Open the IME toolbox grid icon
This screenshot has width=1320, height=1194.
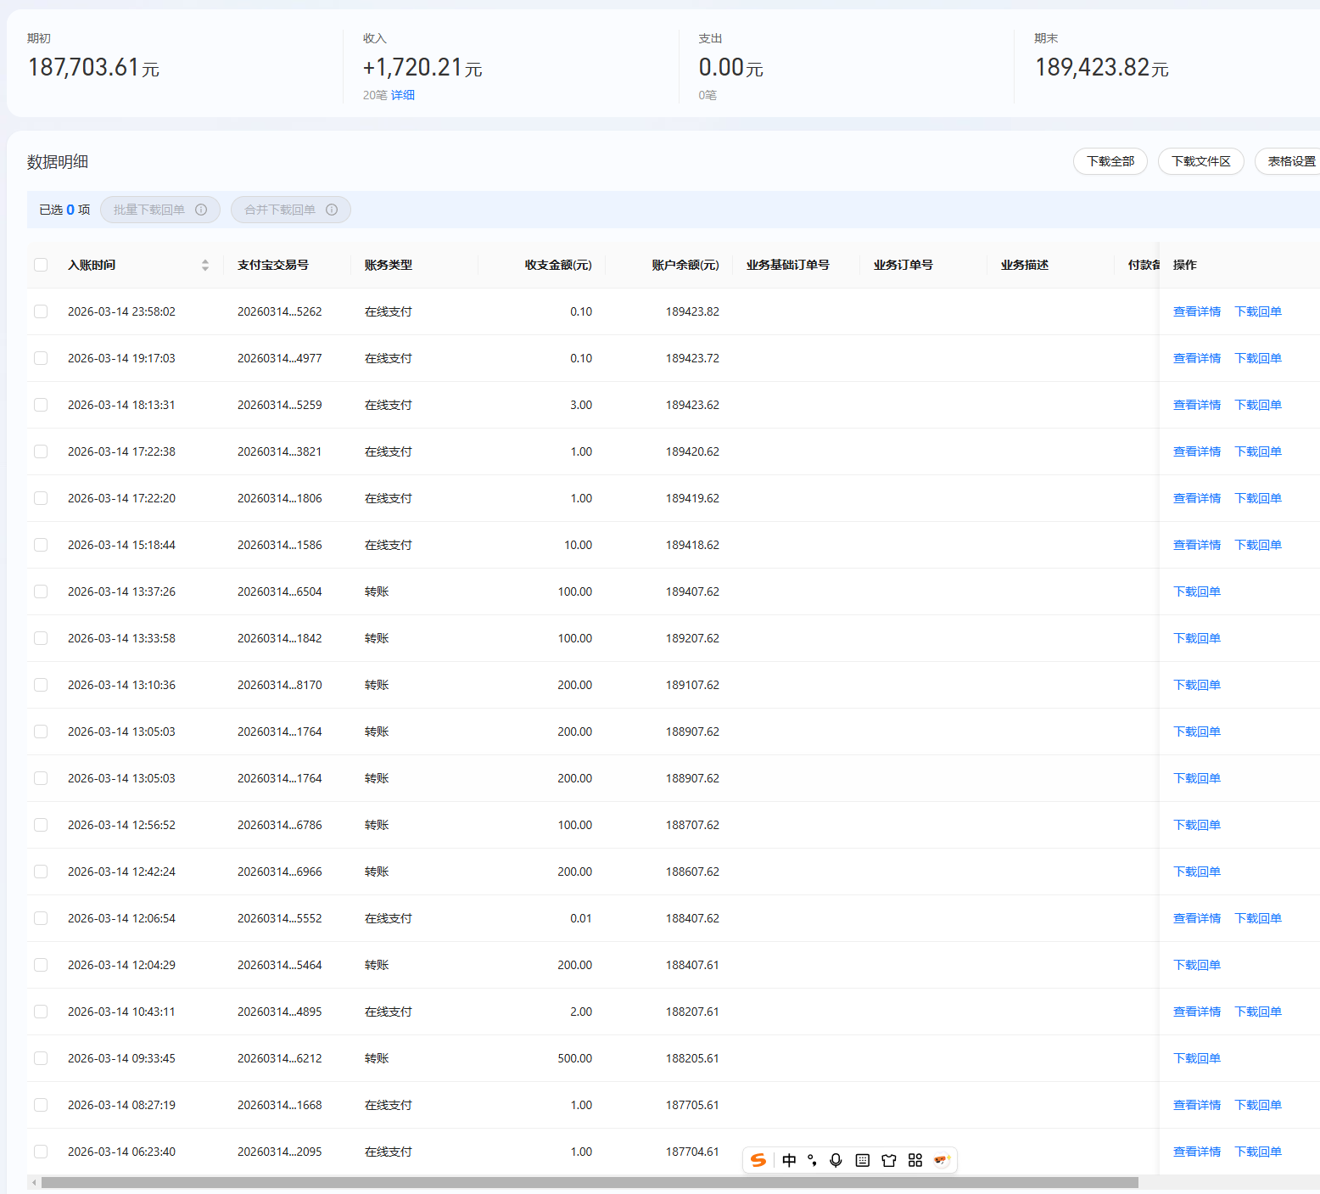click(x=914, y=1160)
